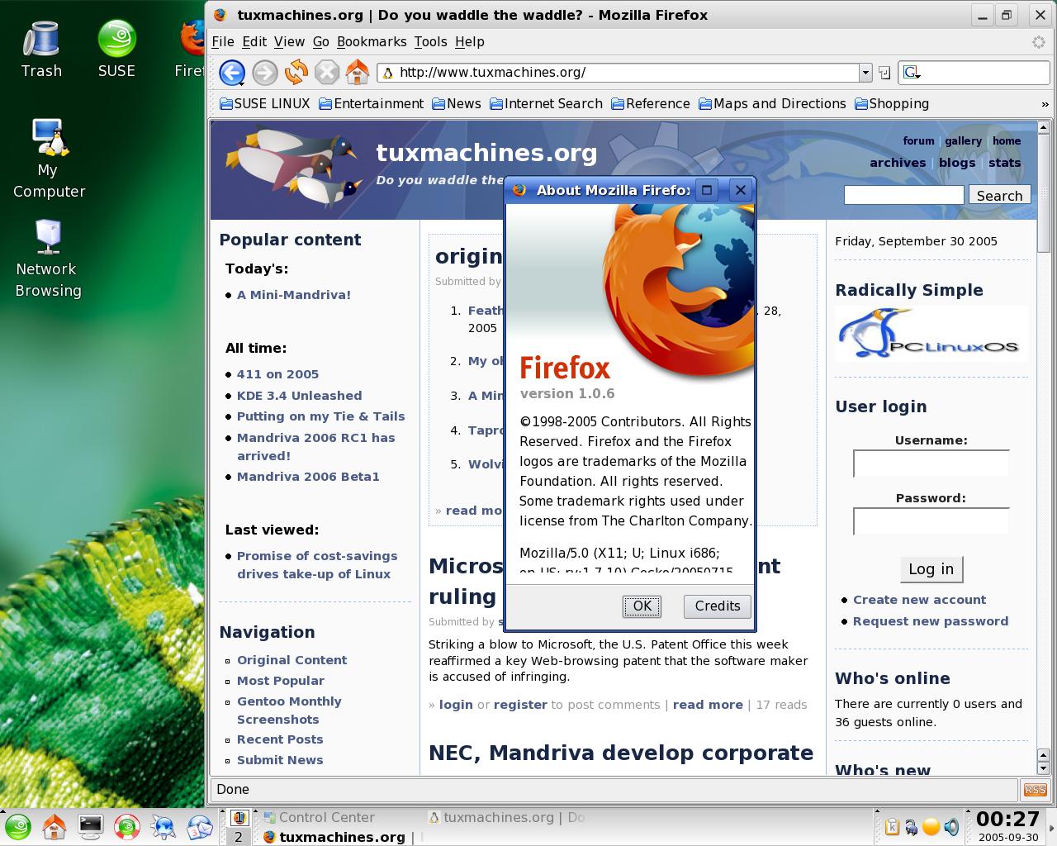Screen dimensions: 1057x846
Task: Click the blogs header link
Action: point(957,163)
